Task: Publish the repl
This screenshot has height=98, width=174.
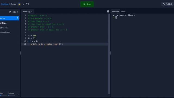Action: pos(167,4)
